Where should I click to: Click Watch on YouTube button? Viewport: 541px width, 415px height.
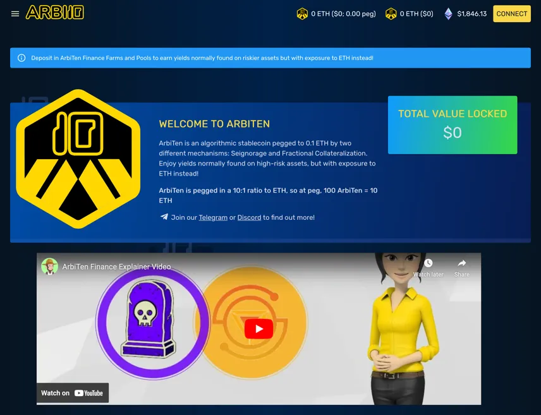coord(73,393)
